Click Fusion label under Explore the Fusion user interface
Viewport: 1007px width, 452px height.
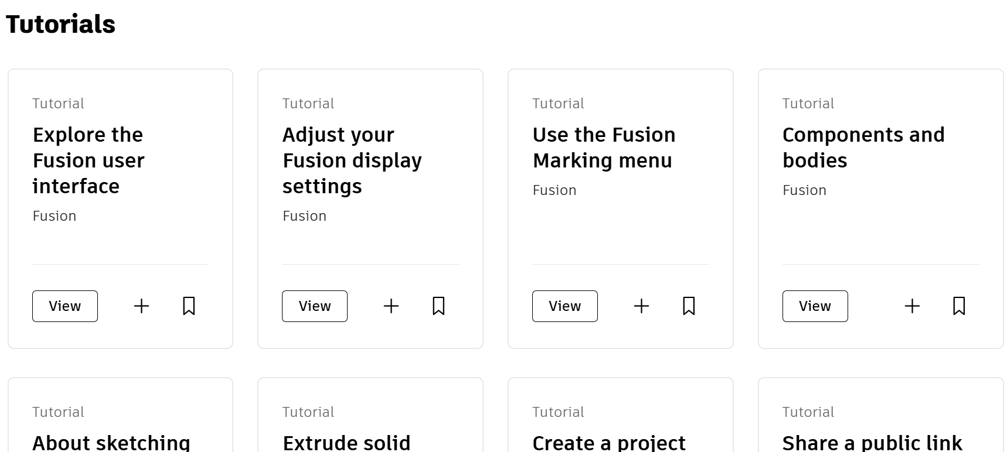click(x=55, y=216)
